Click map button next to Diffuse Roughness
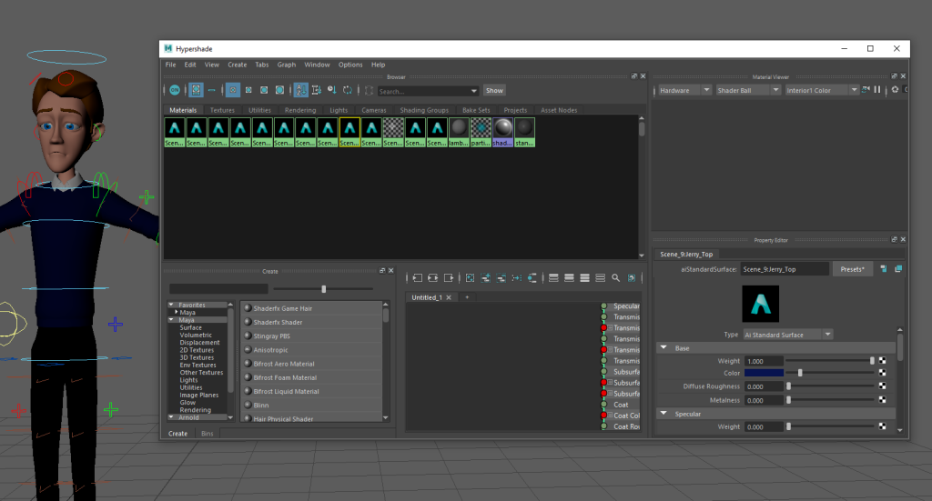This screenshot has height=501, width=932. tap(882, 386)
